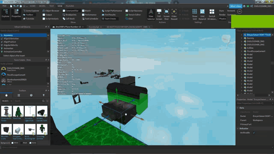Set Toolbox background to None
This screenshot has width=274, height=154.
point(30,143)
